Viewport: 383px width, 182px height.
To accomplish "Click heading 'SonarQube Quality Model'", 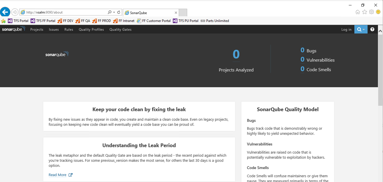I will coord(288,109).
